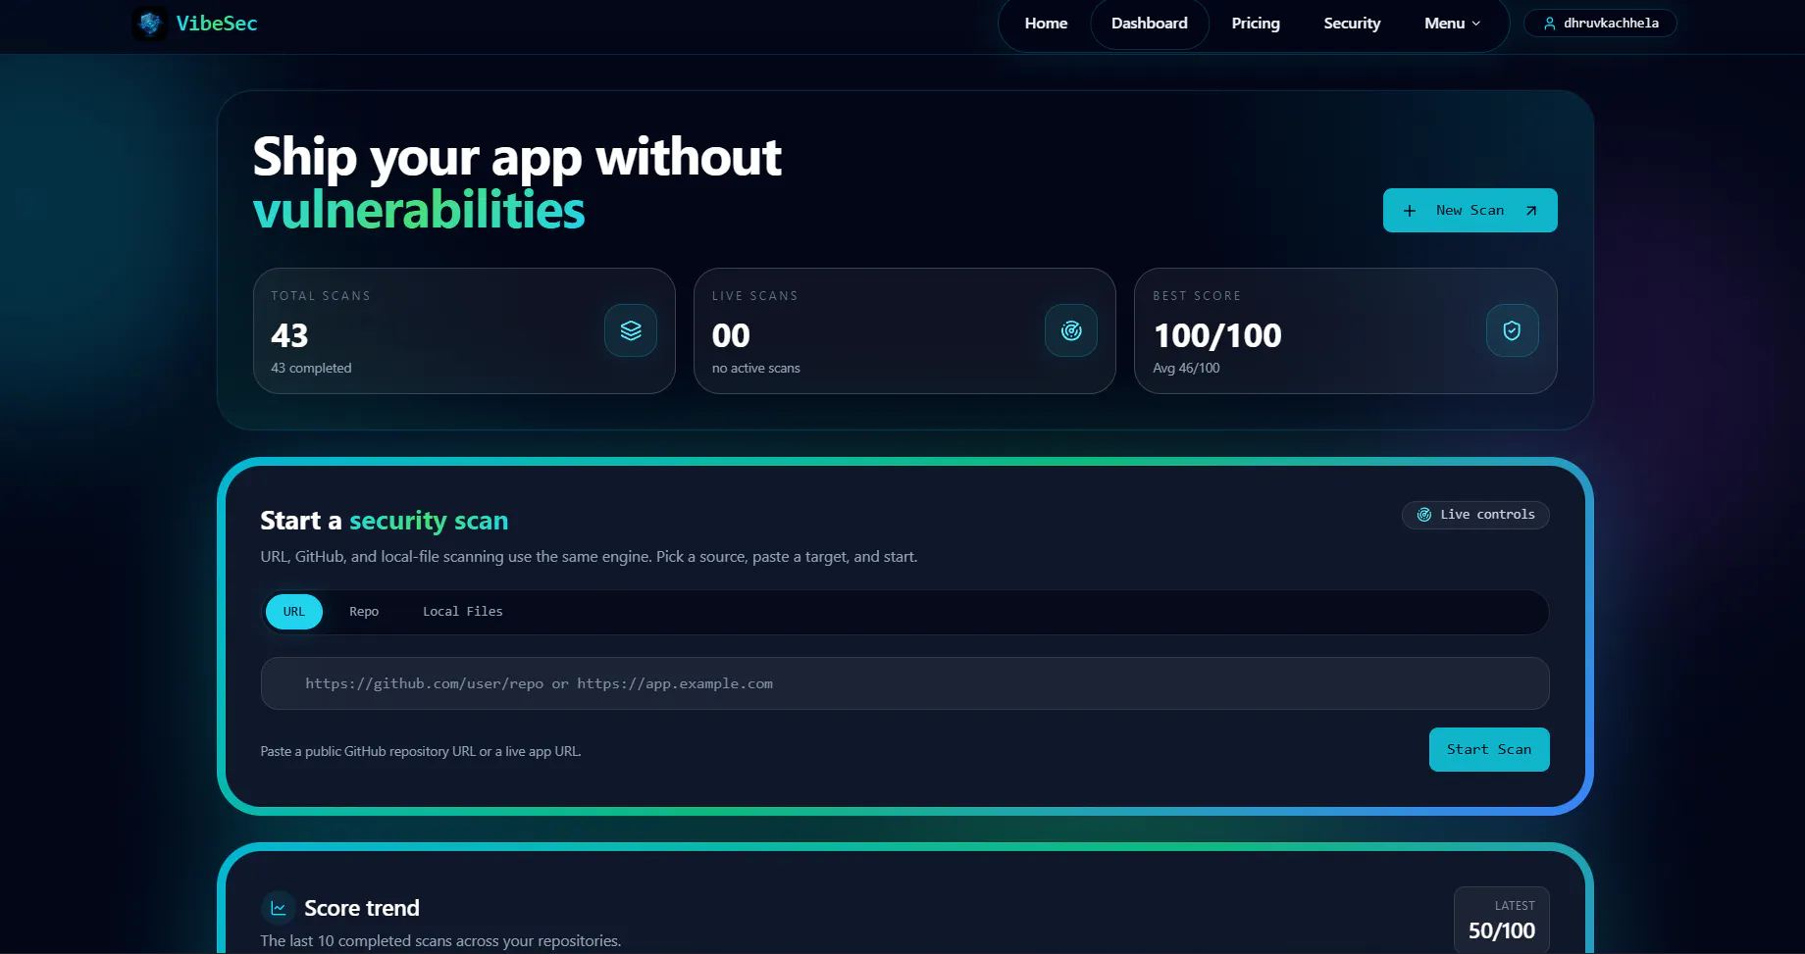Go to the Home page

click(x=1046, y=24)
